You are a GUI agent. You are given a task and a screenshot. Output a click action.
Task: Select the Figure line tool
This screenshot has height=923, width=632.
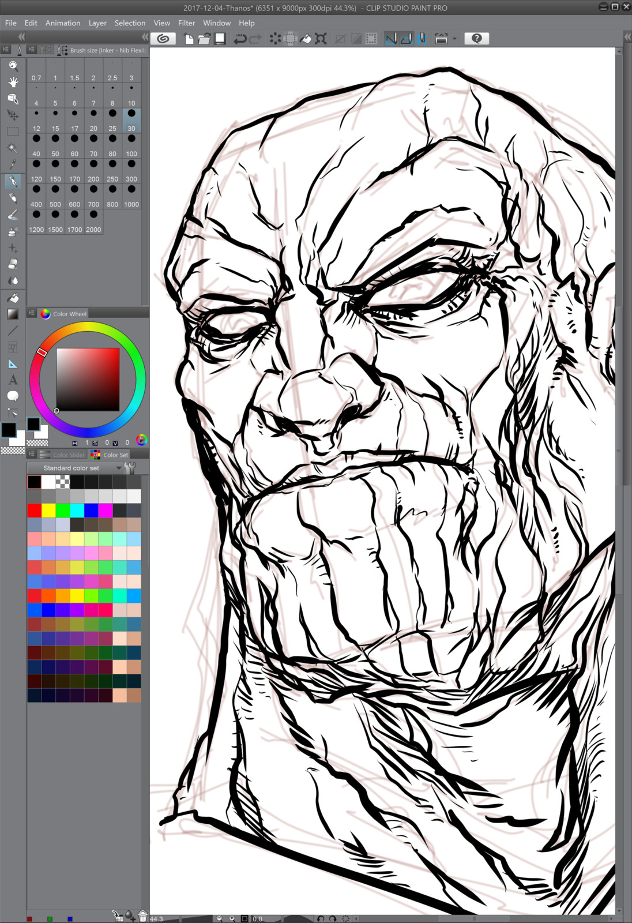tap(13, 331)
